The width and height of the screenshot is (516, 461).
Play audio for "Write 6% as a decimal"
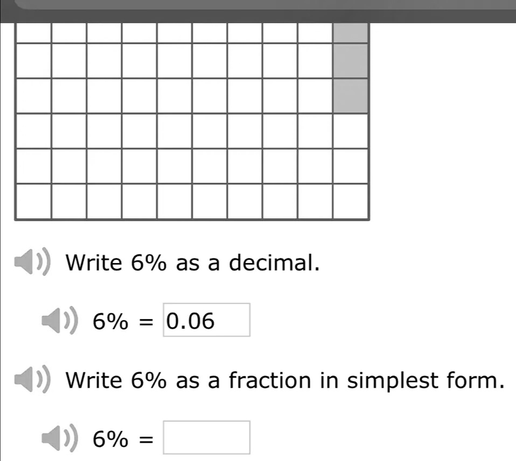coord(37,264)
